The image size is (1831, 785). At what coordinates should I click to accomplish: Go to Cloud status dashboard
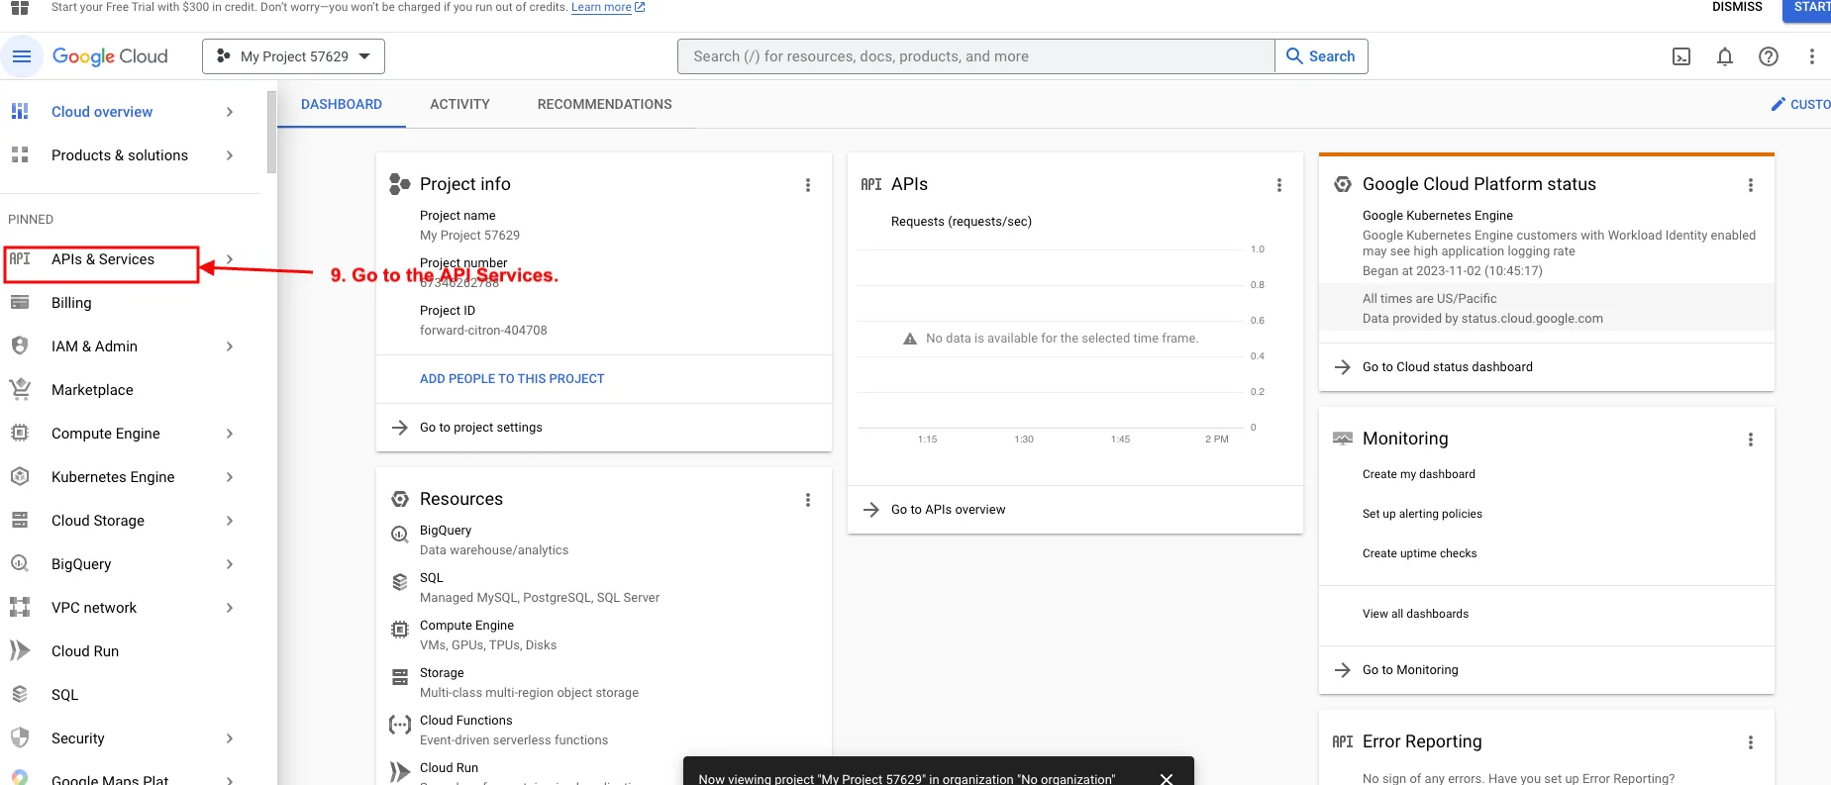click(1448, 367)
